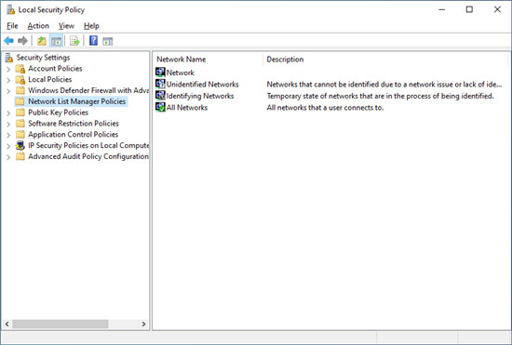
Task: Toggle Show/Hide Console Tree toolbar icon
Action: pyautogui.click(x=56, y=41)
